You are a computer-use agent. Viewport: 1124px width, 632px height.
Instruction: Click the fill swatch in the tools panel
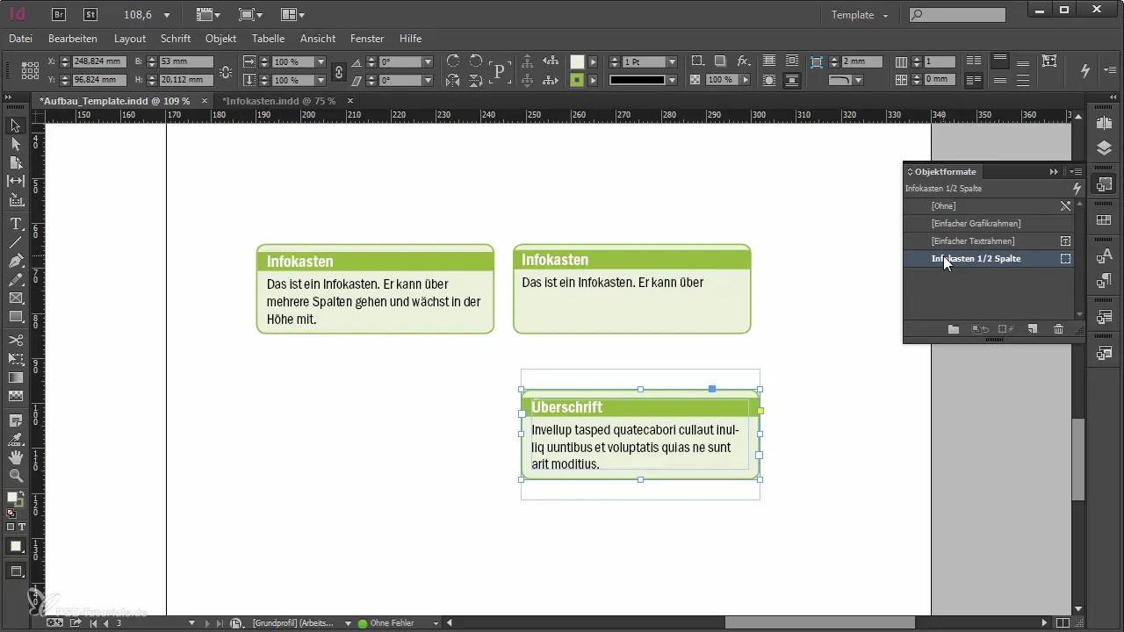13,498
